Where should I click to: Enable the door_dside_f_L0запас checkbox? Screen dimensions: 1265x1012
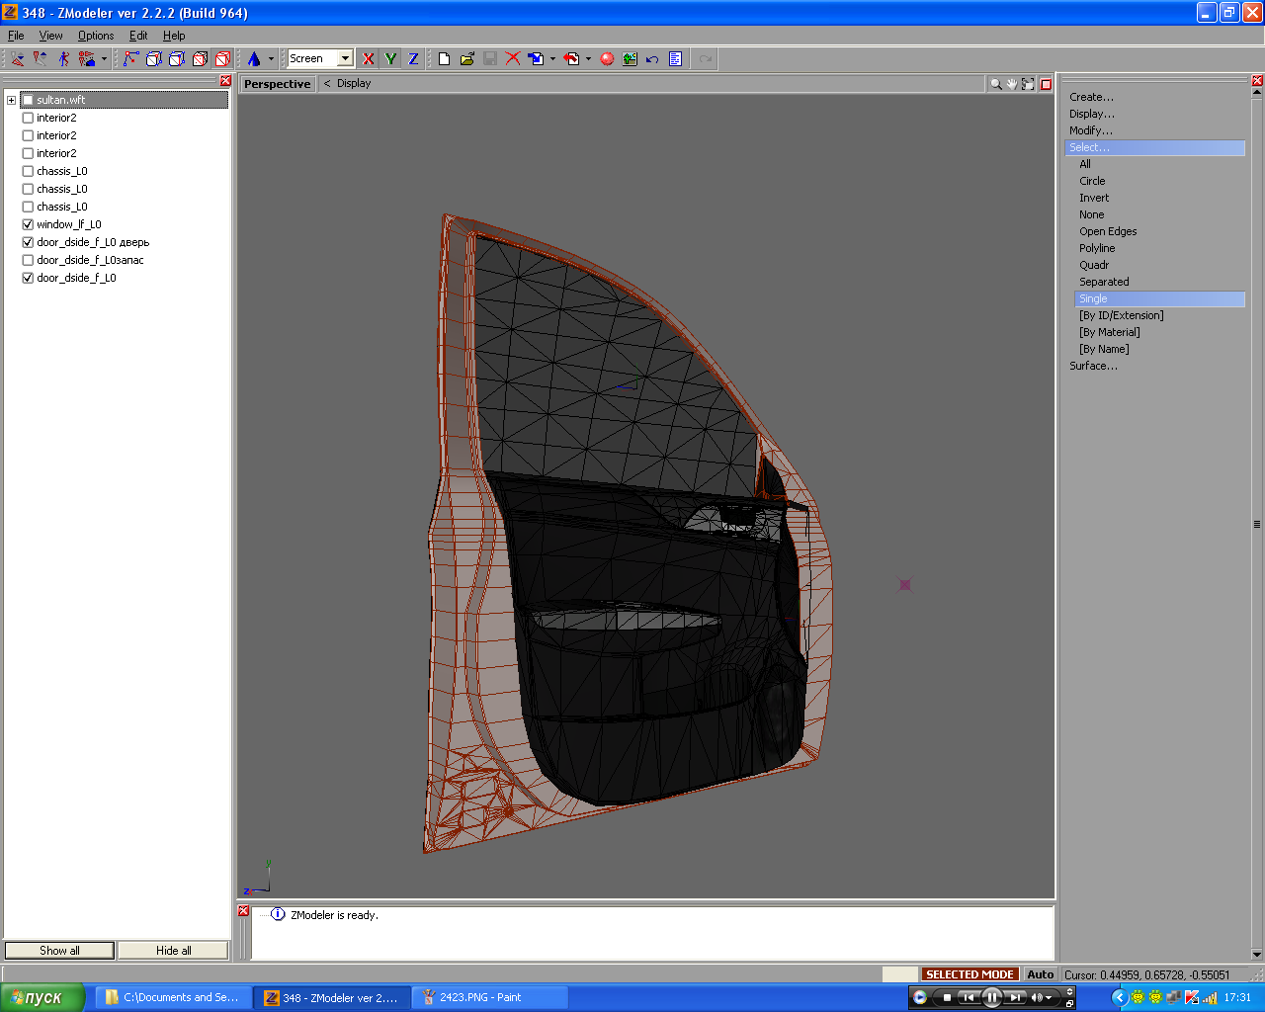28,260
